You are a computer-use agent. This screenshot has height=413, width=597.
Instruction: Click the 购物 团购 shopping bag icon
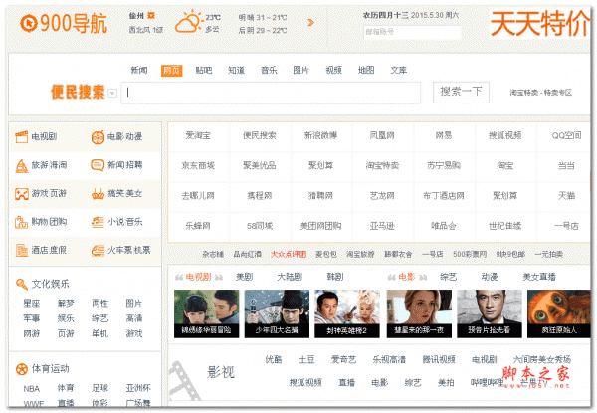click(x=21, y=222)
